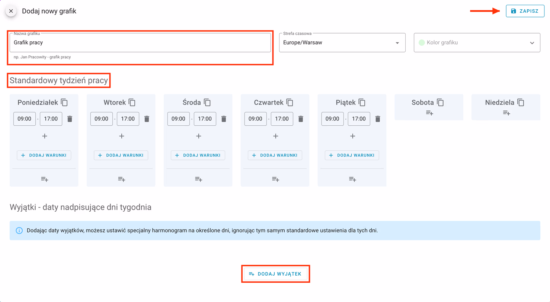The height and width of the screenshot is (302, 550).
Task: Copy Czwartek schedule with its copy icon
Action: tap(290, 102)
